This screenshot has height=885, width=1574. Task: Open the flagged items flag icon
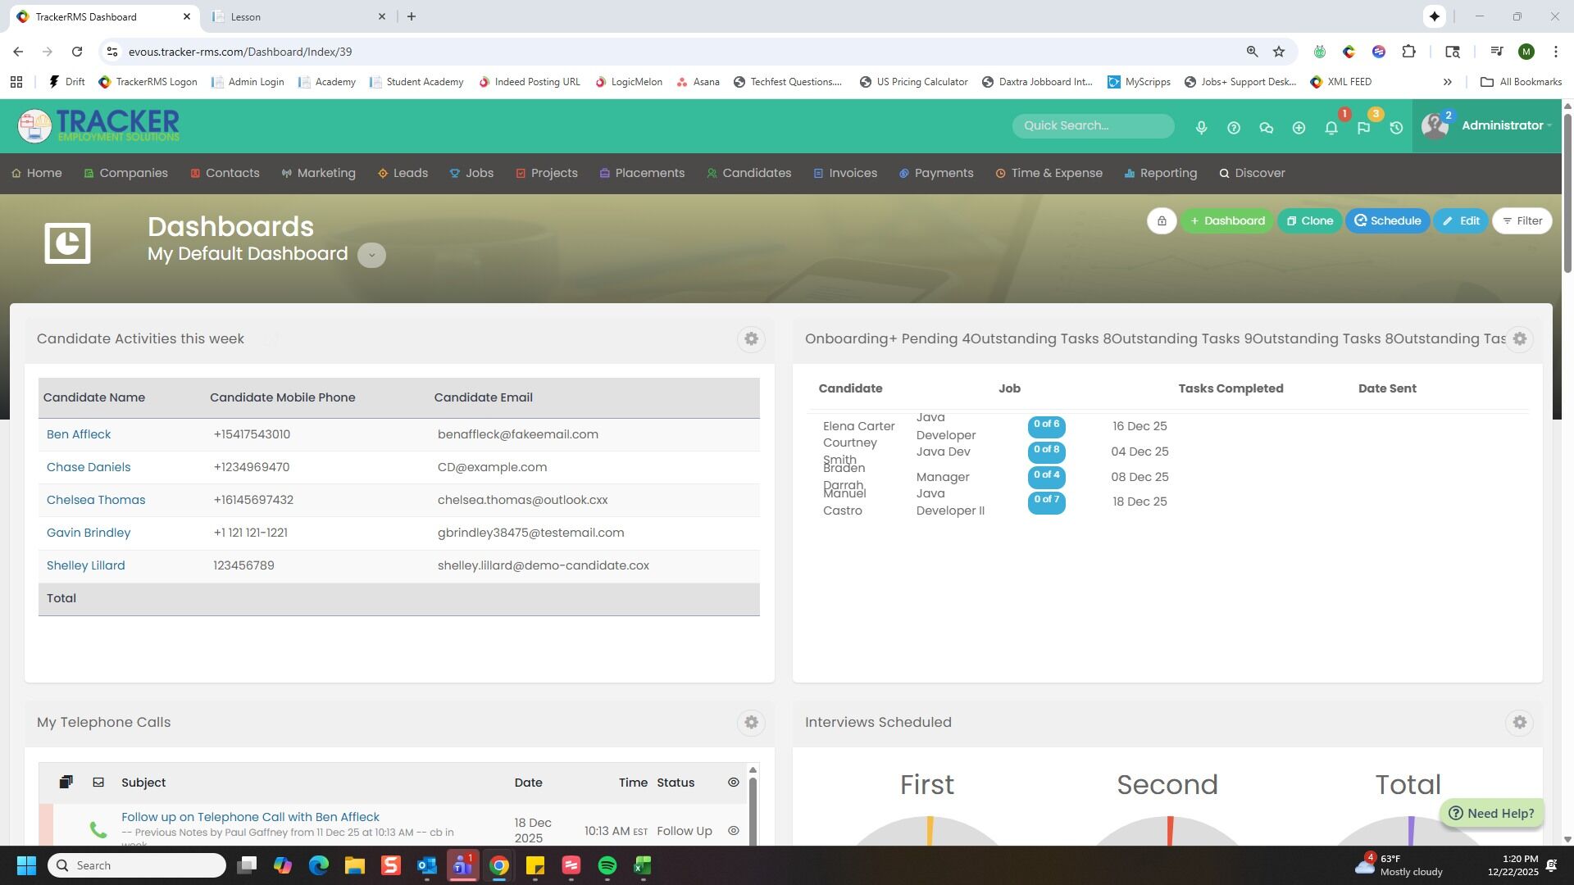(1363, 128)
